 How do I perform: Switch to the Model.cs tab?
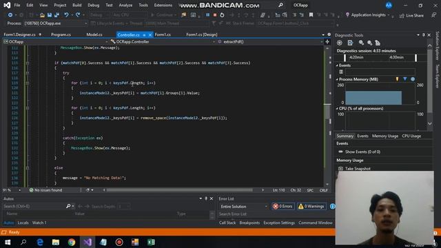pyautogui.click(x=94, y=34)
